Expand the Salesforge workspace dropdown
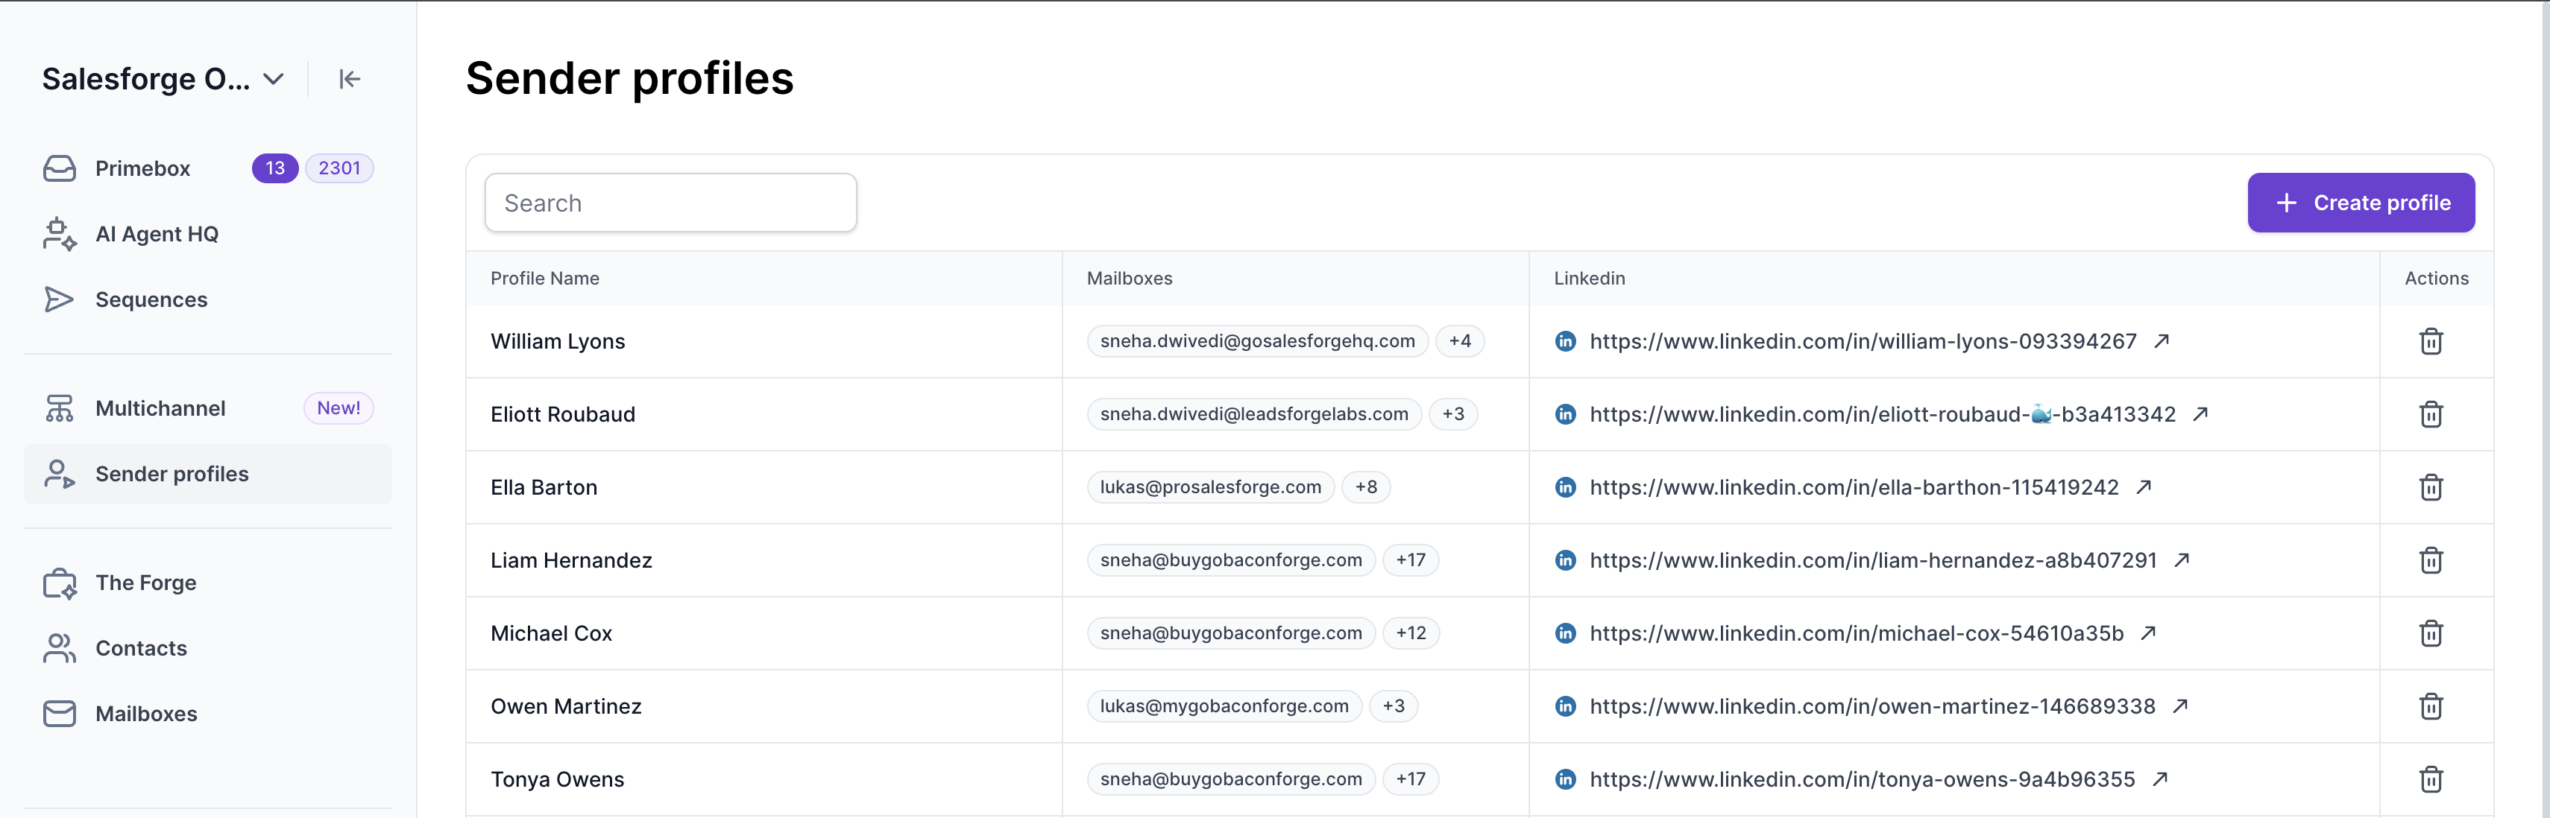 pos(274,79)
